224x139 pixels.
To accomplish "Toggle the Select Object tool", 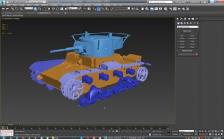I will pos(35,9).
